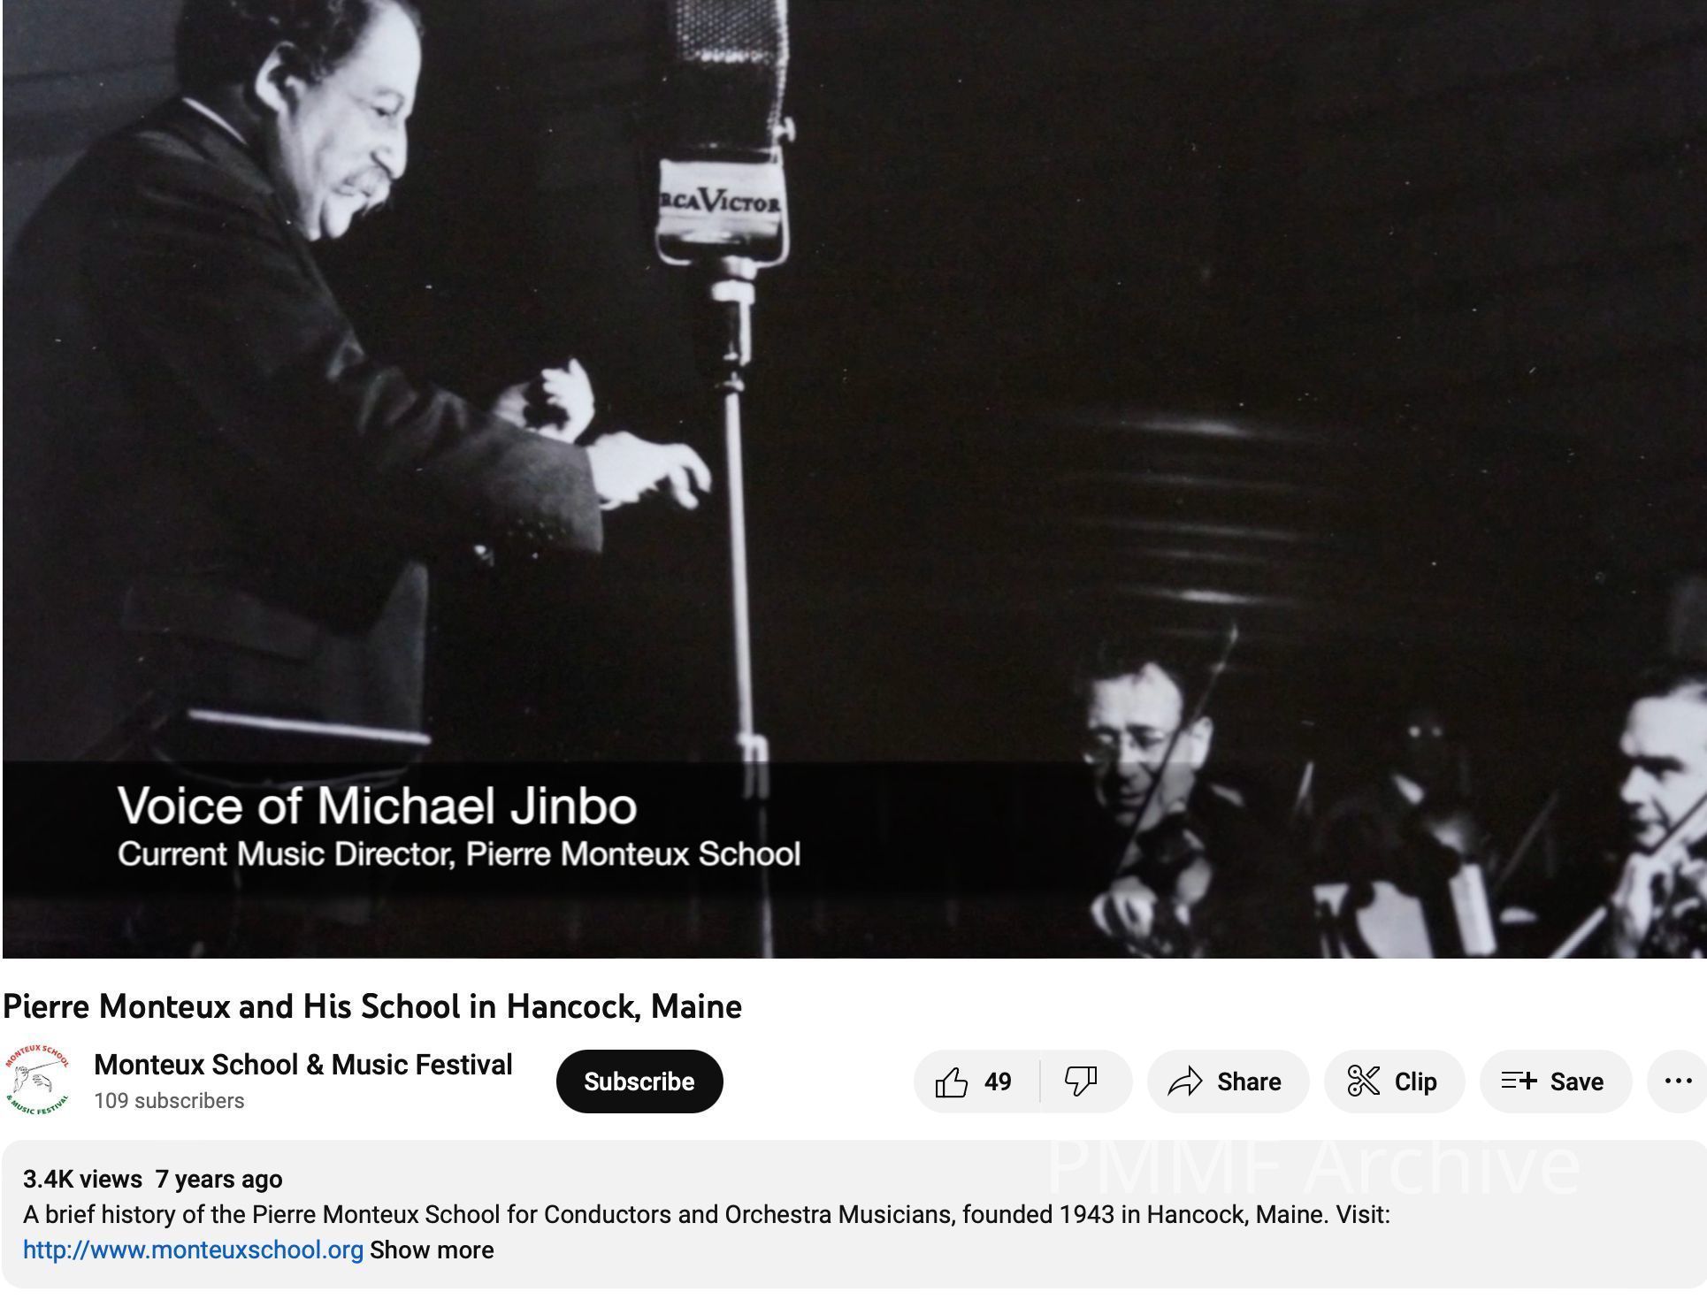The height and width of the screenshot is (1307, 1707).
Task: Click the Monteux School channel avatar
Action: pyautogui.click(x=36, y=1081)
